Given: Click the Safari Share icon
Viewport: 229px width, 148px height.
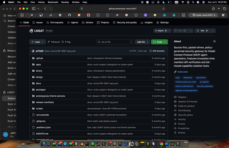Looking at the screenshot, I should (213, 9).
